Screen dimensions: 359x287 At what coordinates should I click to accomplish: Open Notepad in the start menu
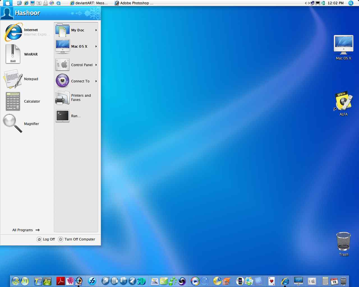[x=27, y=79]
